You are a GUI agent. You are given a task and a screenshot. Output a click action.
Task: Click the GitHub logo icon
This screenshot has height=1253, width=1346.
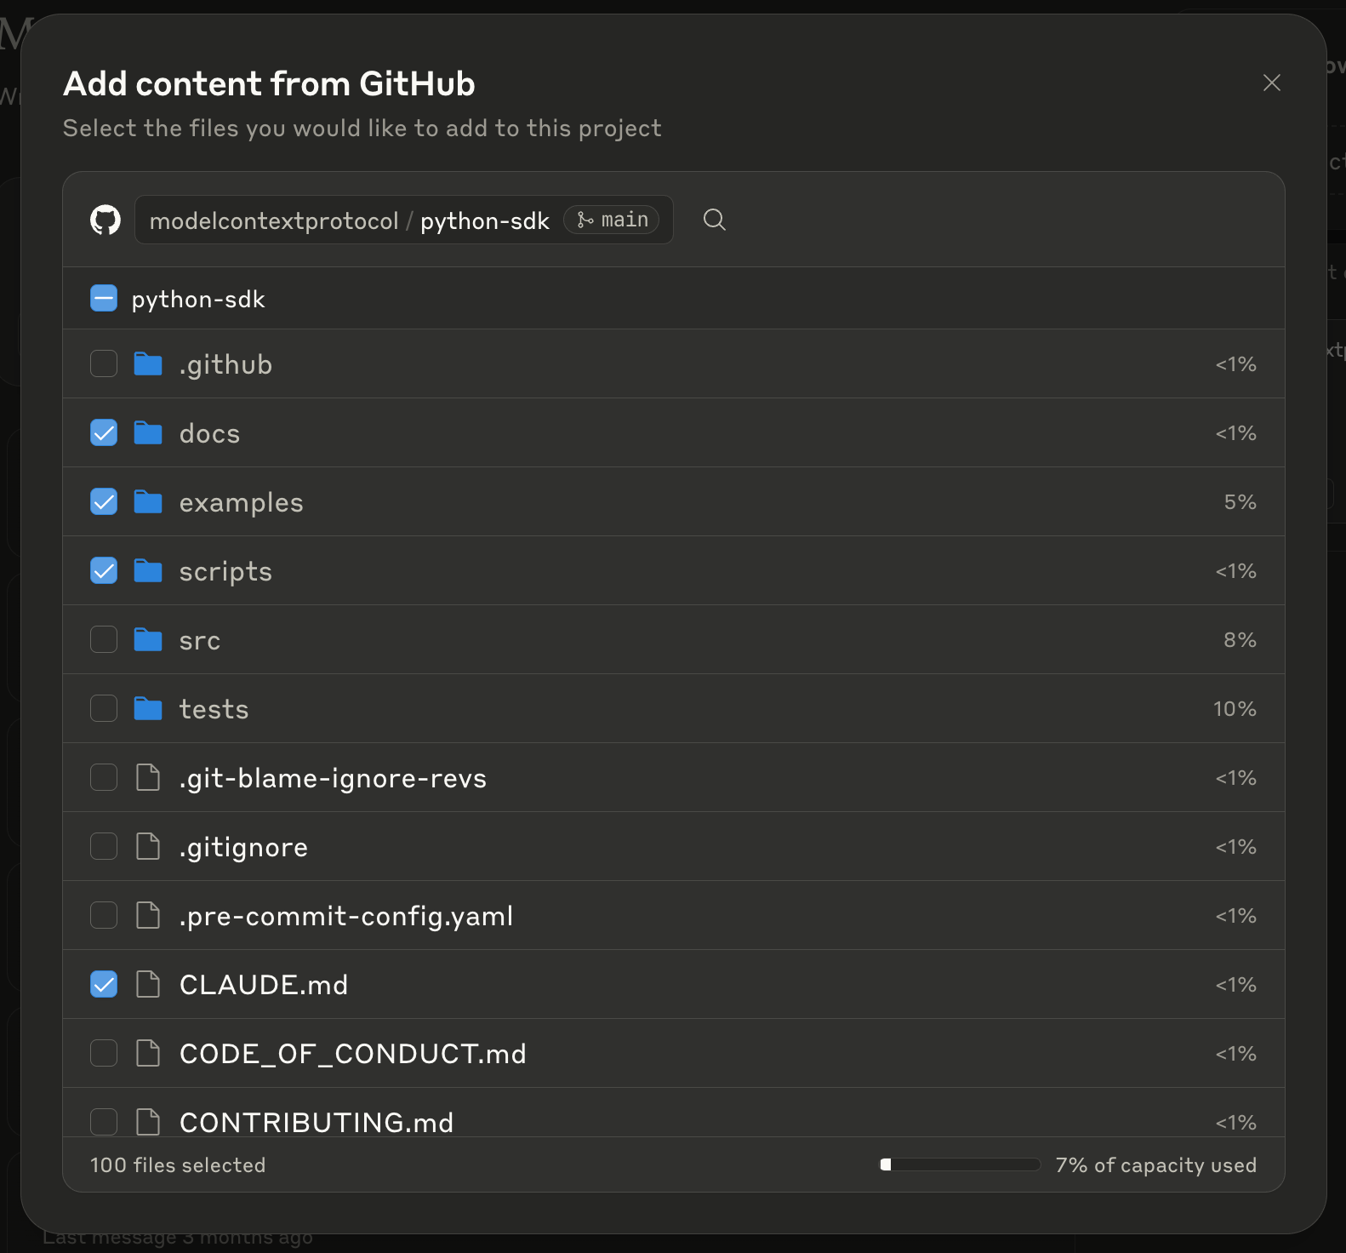106,220
